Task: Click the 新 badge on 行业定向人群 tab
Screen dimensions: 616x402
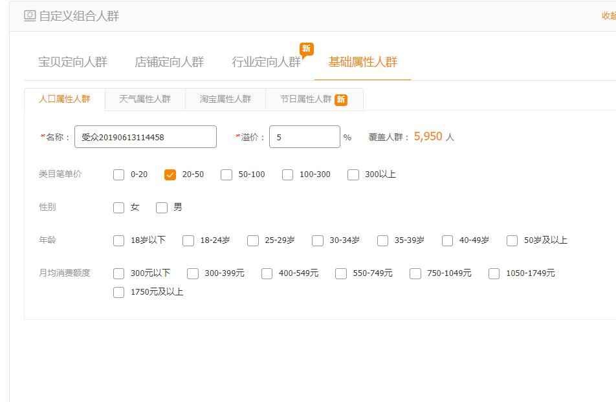Action: 307,48
